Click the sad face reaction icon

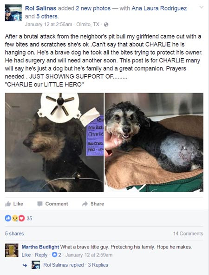(15, 218)
